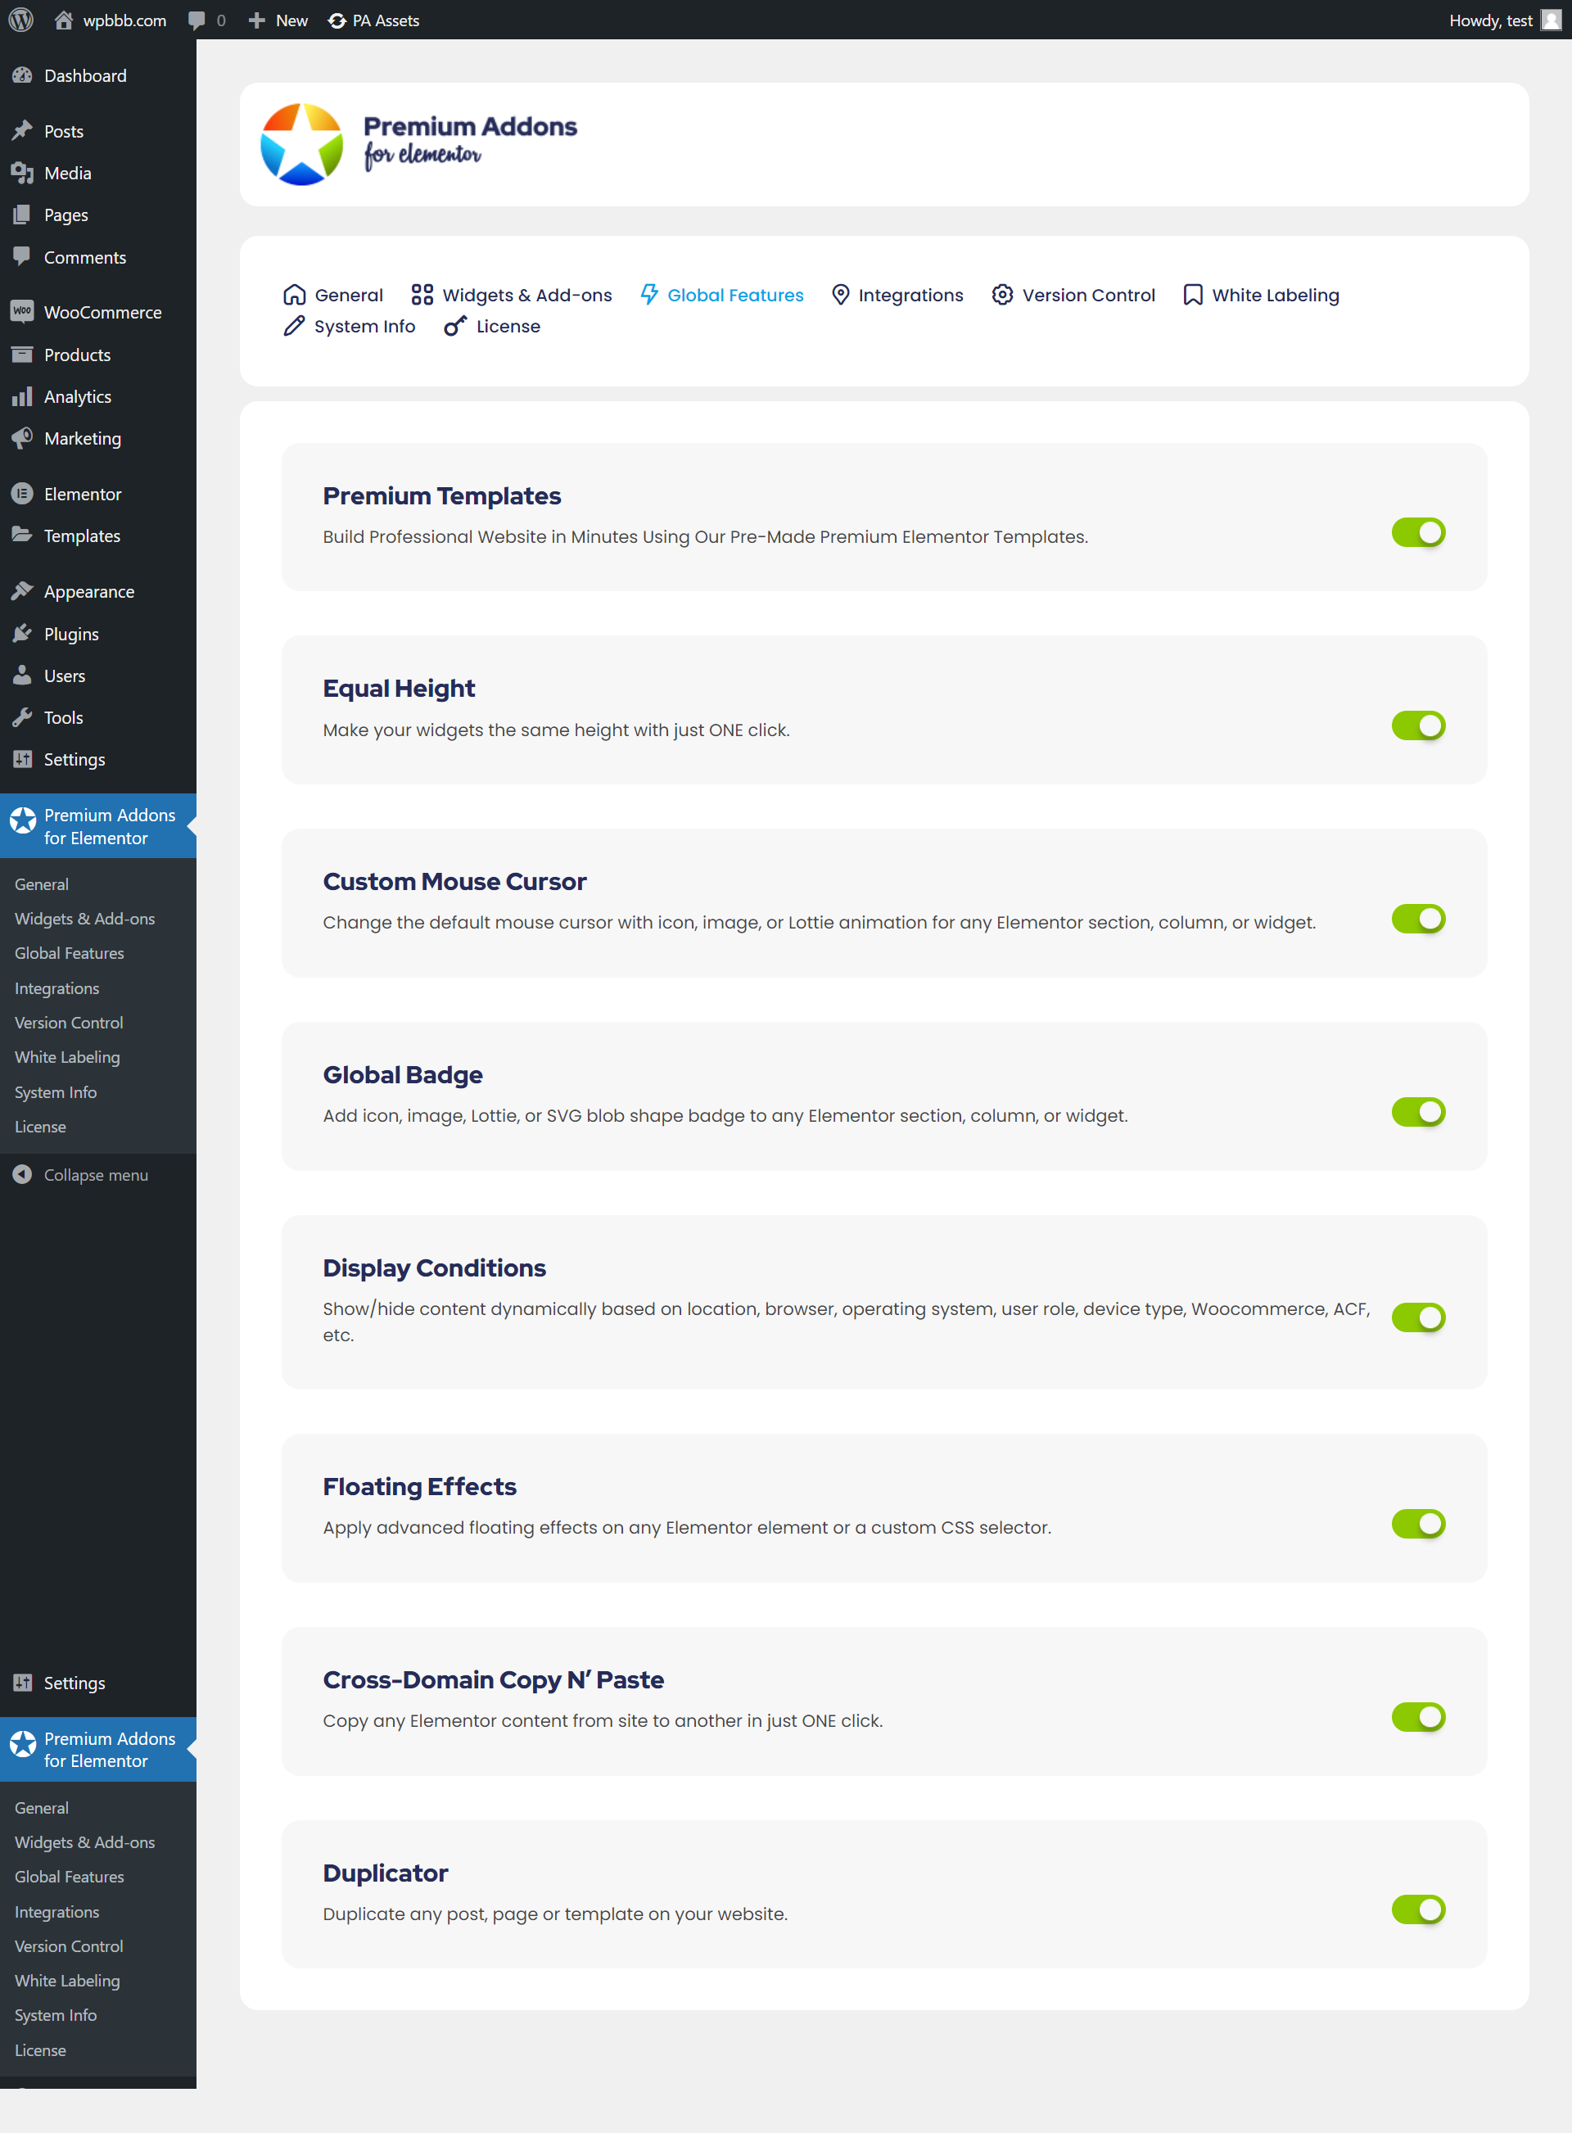The width and height of the screenshot is (1572, 2133).
Task: Click the pencil icon beside System Info tab
Action: coord(294,327)
